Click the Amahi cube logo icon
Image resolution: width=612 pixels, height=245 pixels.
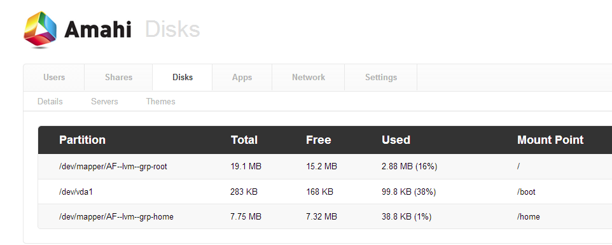[40, 30]
